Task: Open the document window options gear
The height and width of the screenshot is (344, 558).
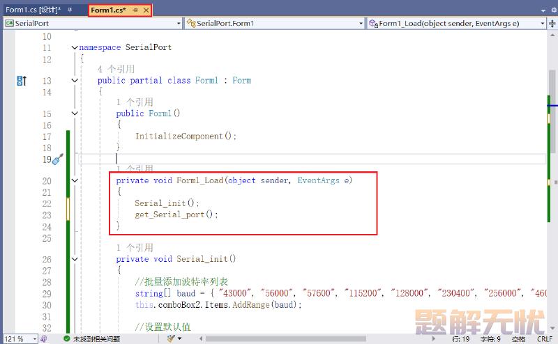Action: tap(554, 10)
